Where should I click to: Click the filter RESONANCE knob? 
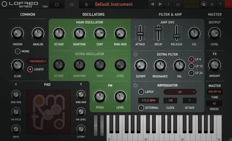tap(160, 66)
